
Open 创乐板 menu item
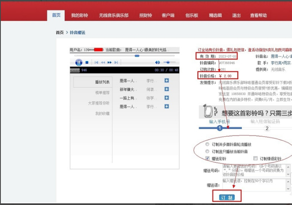[x=191, y=15]
